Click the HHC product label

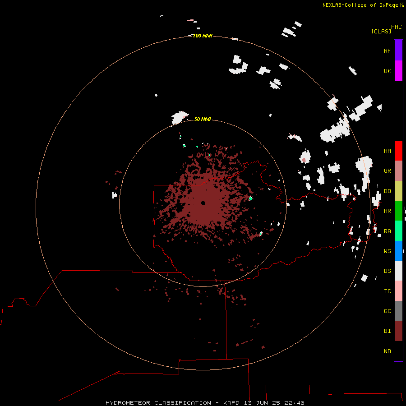tap(396, 27)
